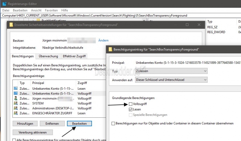Image resolution: width=241 pixels, height=141 pixels.
Task: Click the Entfernen button
Action: 52,123
